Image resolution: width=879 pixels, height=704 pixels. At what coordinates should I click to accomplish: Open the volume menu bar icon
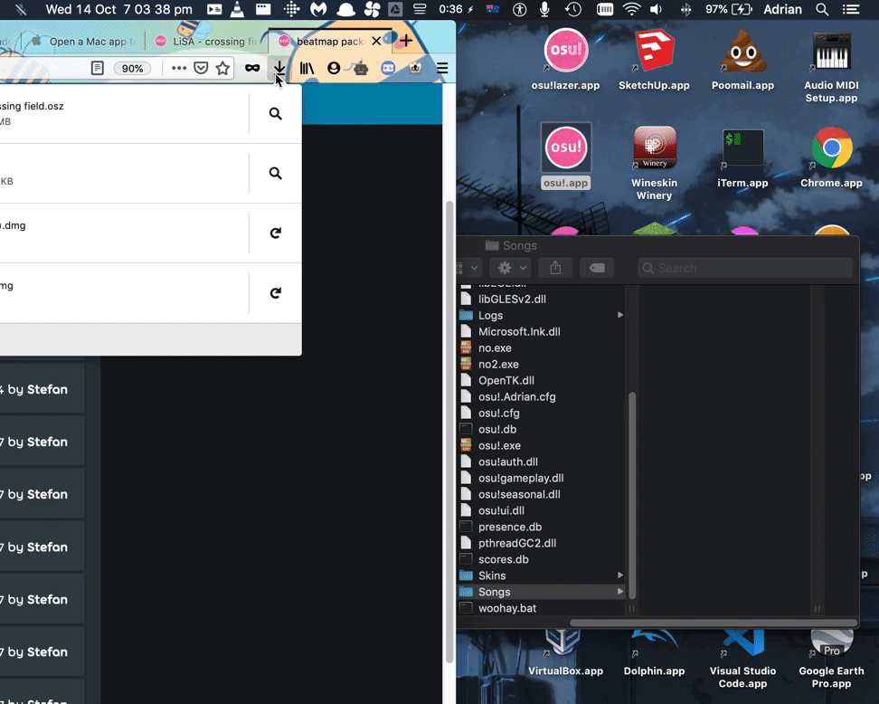pyautogui.click(x=656, y=10)
